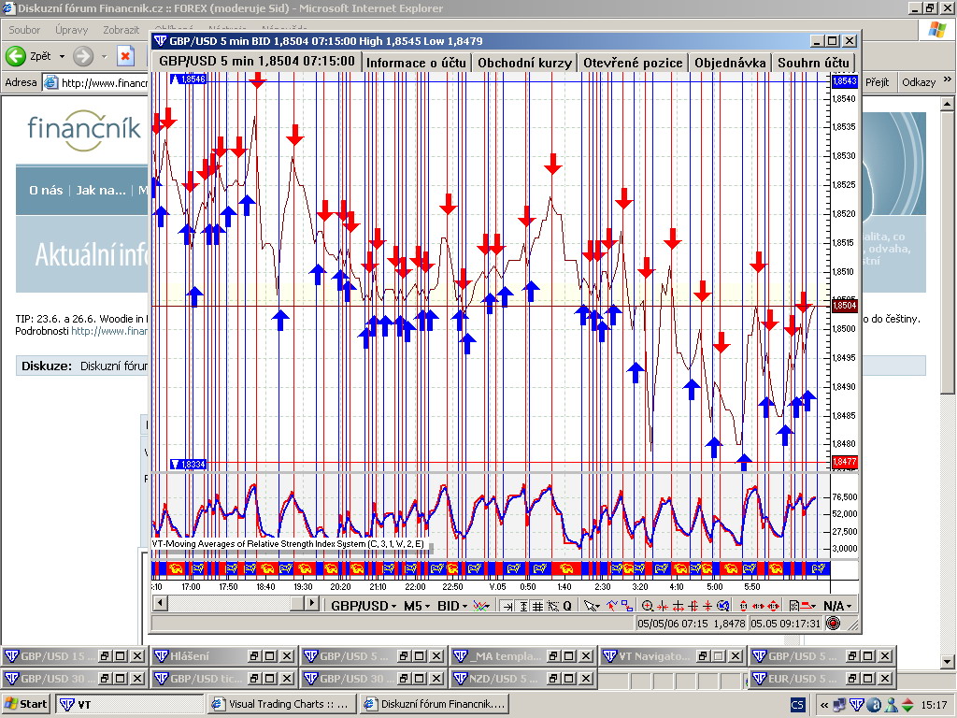The height and width of the screenshot is (718, 957).
Task: Click the shift-chart-to-end arrow icon
Action: [x=507, y=606]
